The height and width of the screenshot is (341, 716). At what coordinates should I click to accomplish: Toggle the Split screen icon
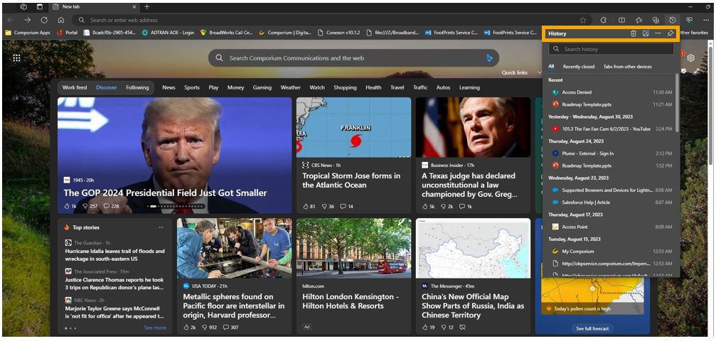[x=621, y=20]
